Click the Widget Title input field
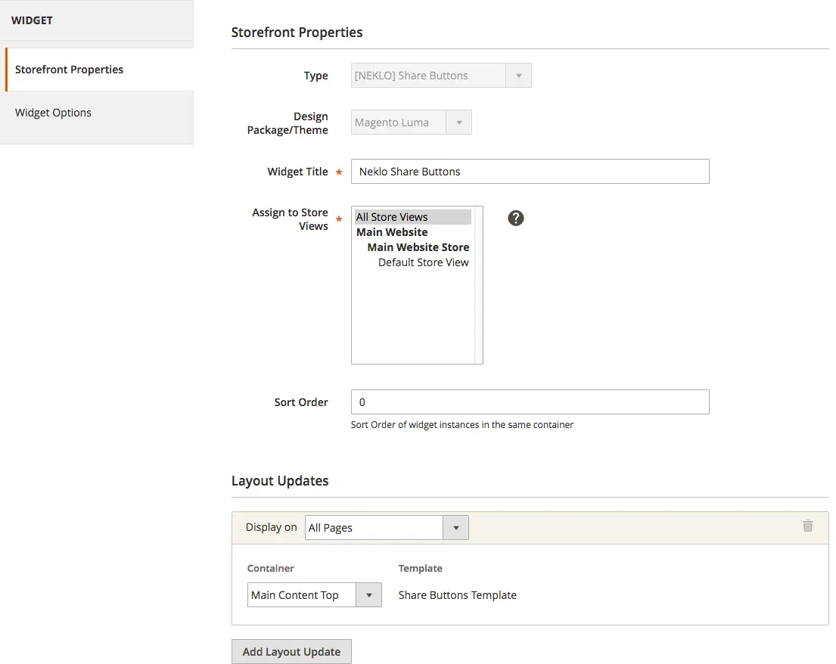Image resolution: width=836 pixels, height=664 pixels. pyautogui.click(x=530, y=172)
